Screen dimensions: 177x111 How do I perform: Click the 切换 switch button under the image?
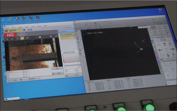click(57, 69)
